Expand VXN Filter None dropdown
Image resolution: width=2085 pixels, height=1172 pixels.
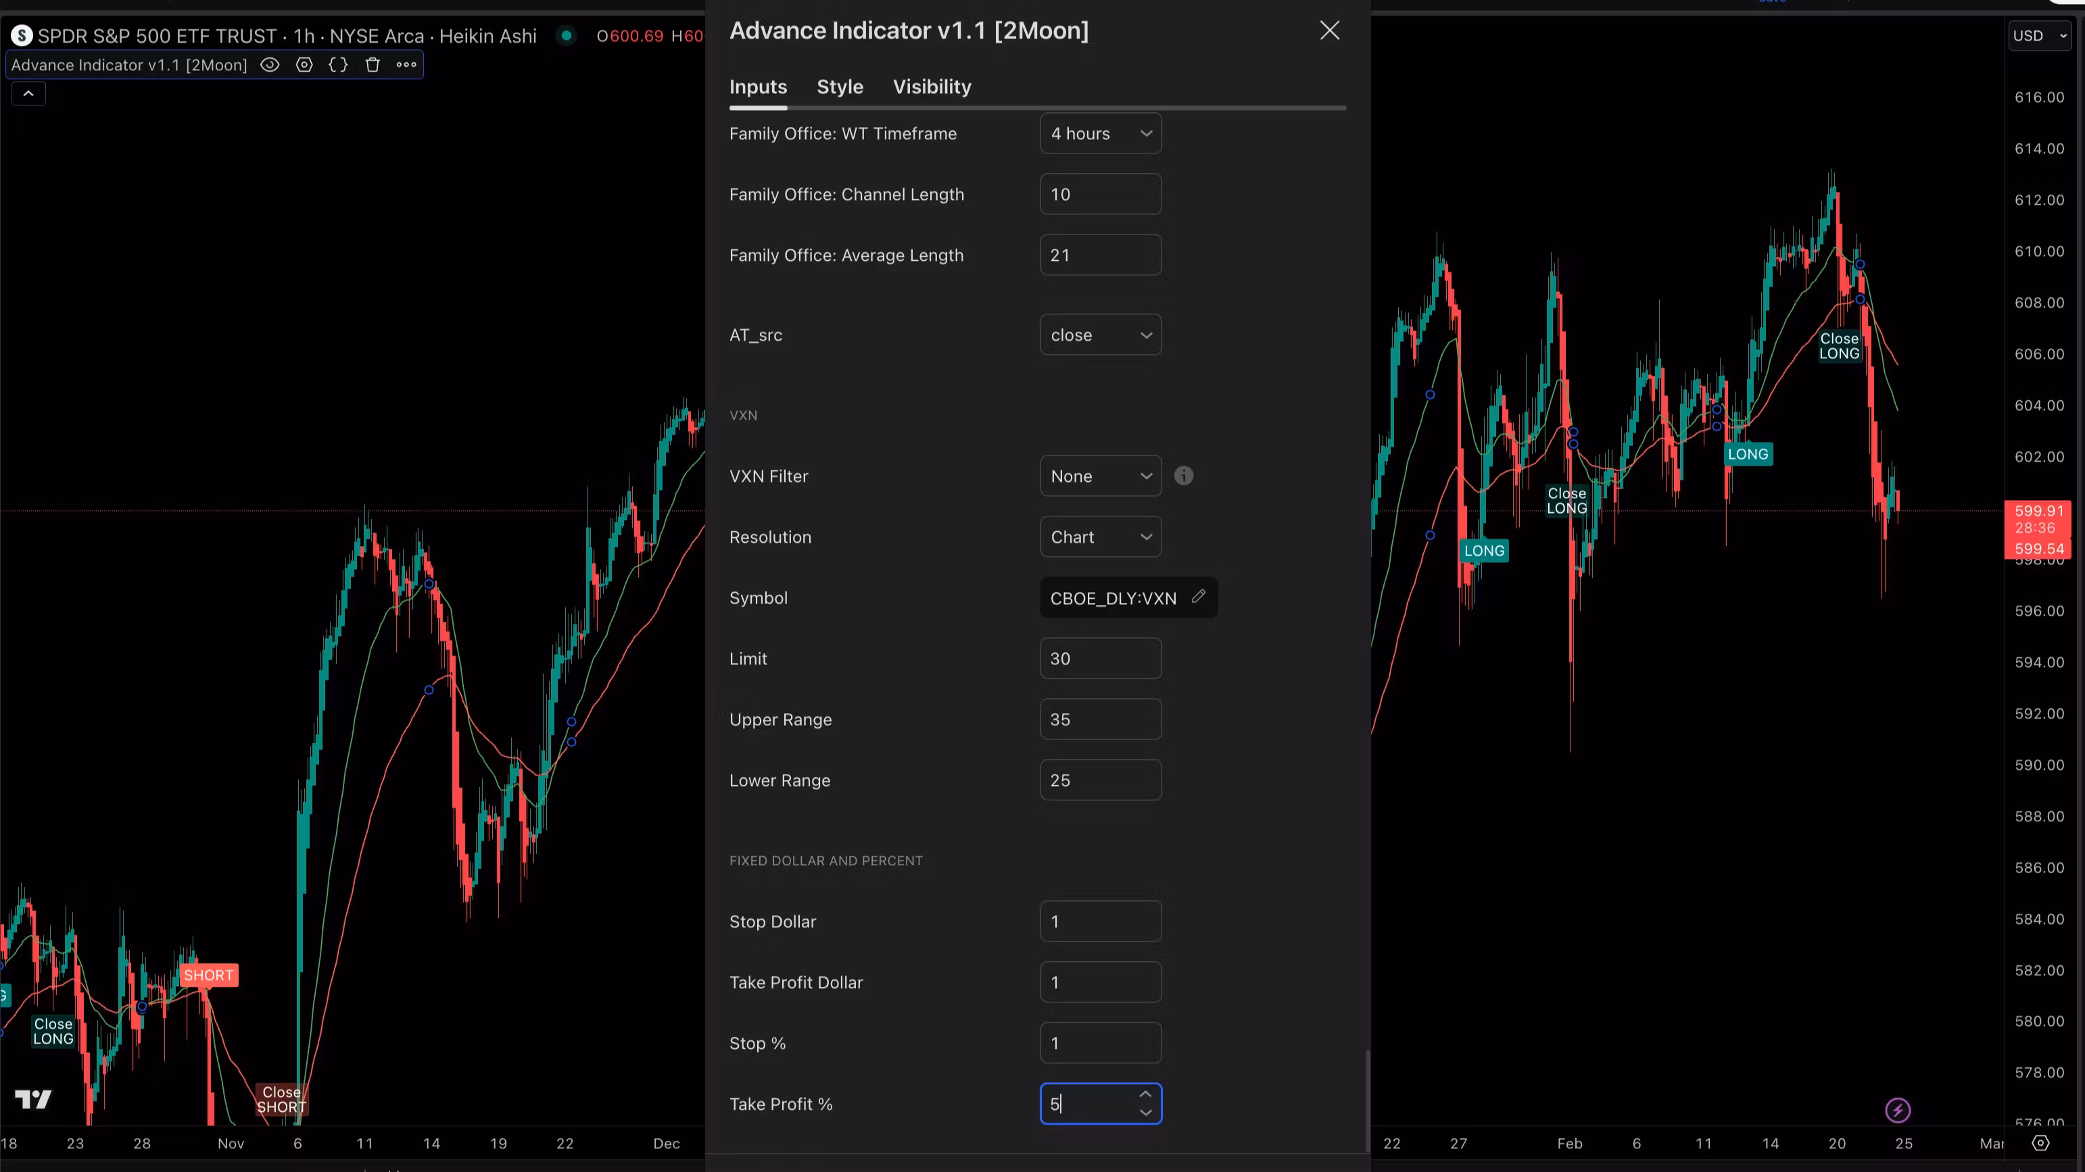pyautogui.click(x=1100, y=476)
